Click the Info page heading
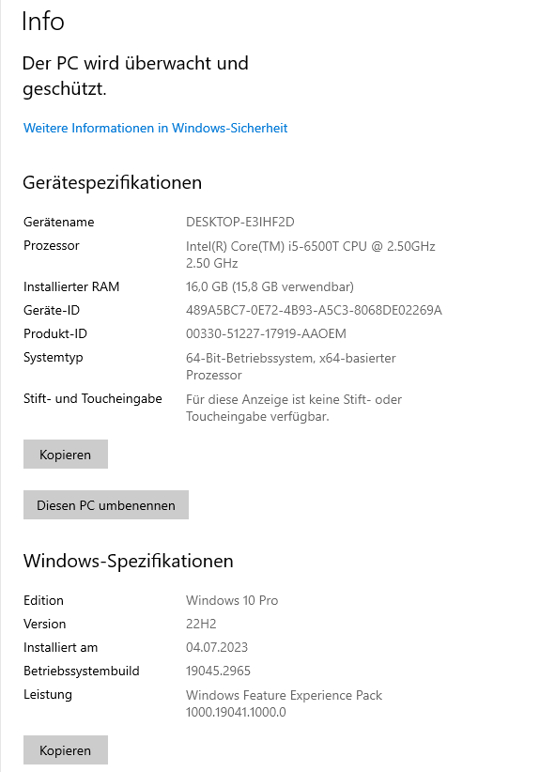Screen dimensions: 540x772 43,22
